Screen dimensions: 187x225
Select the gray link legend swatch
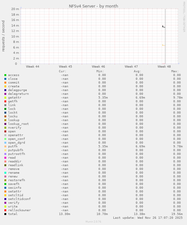[5, 105]
